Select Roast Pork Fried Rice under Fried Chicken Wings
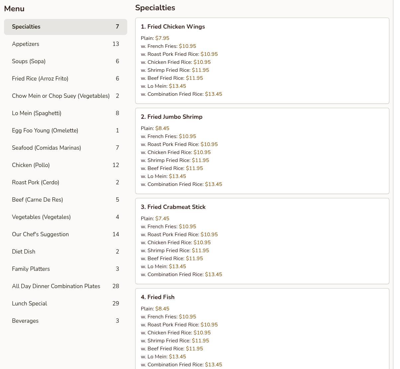The width and height of the screenshot is (400, 369). pyautogui.click(x=179, y=54)
